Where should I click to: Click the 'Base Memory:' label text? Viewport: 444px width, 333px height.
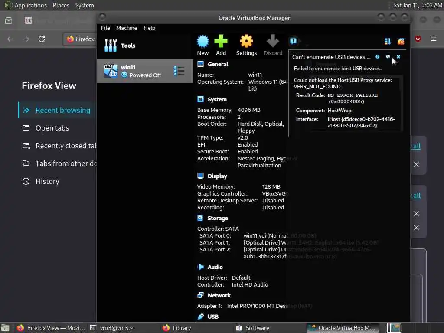[215, 110]
